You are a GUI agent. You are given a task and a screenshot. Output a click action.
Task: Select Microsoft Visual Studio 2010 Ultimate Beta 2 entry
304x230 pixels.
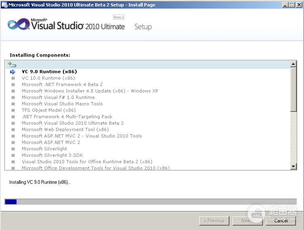(x=73, y=123)
